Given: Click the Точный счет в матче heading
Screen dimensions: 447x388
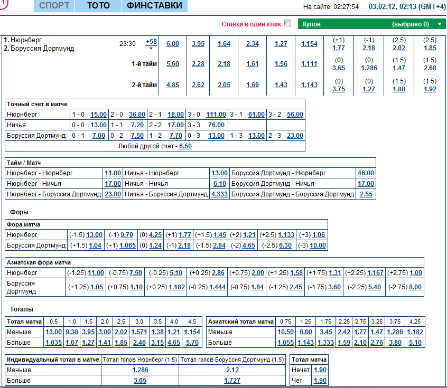Looking at the screenshot, I should [37, 105].
